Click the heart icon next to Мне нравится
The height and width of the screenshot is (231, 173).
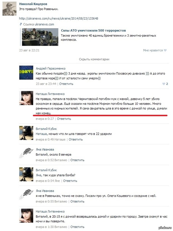coord(165,50)
